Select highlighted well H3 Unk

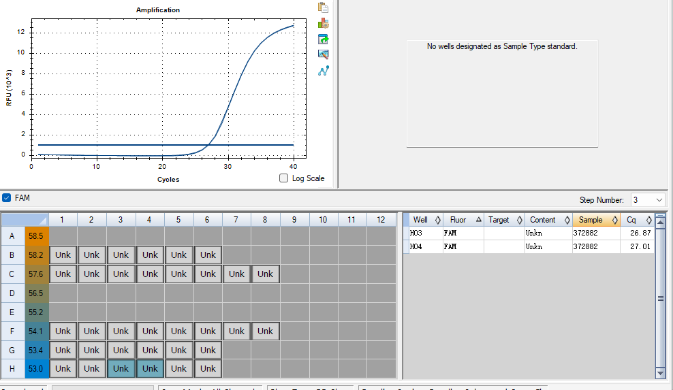(121, 368)
